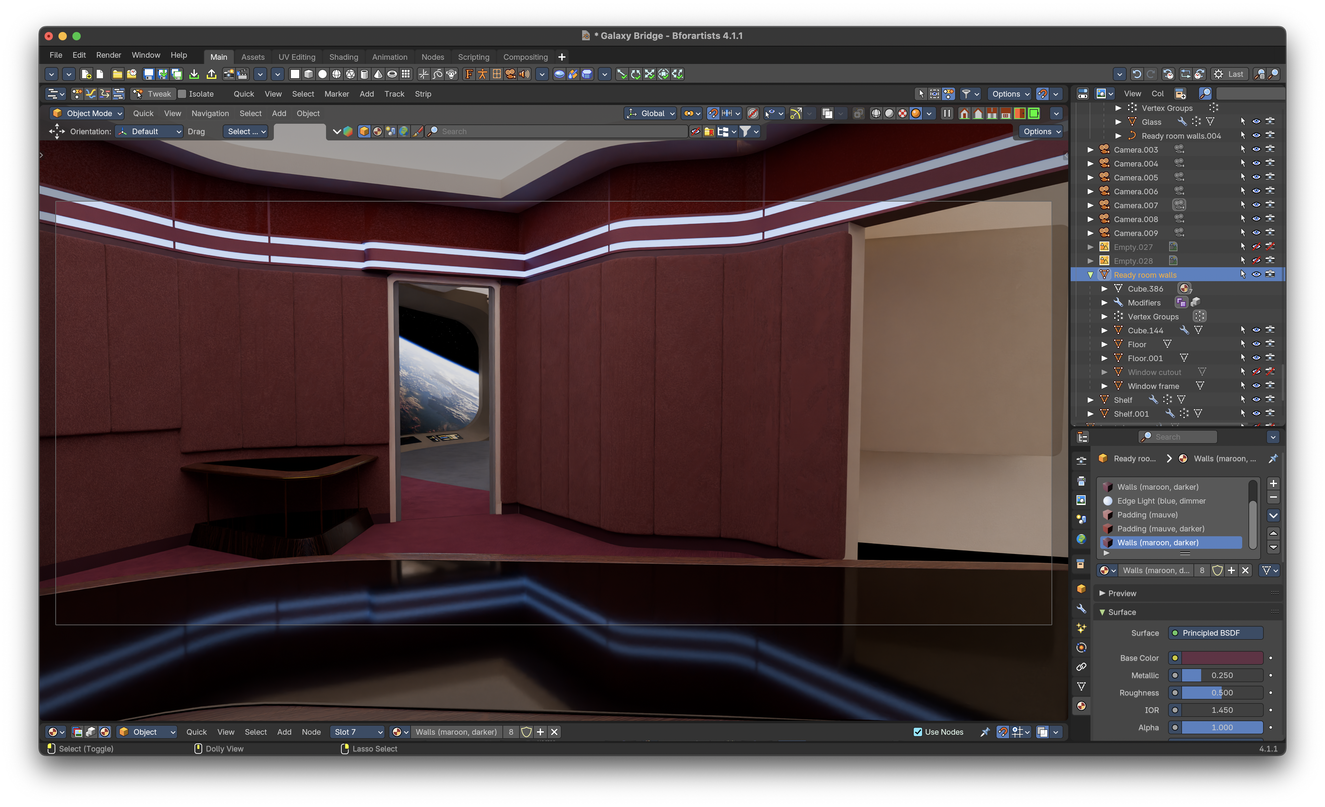The height and width of the screenshot is (807, 1325).
Task: Open the World properties globe tab
Action: tap(1081, 539)
